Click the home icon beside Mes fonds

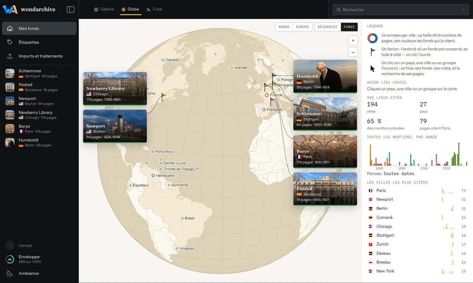pyautogui.click(x=10, y=28)
